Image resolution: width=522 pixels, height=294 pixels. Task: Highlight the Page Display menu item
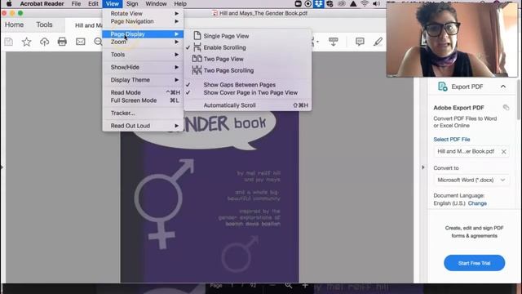coord(143,34)
